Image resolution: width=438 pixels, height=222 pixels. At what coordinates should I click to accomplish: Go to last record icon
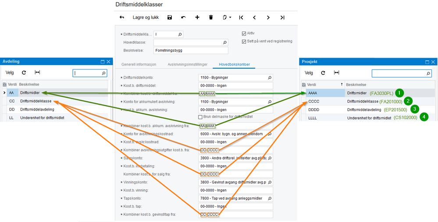click(x=282, y=17)
